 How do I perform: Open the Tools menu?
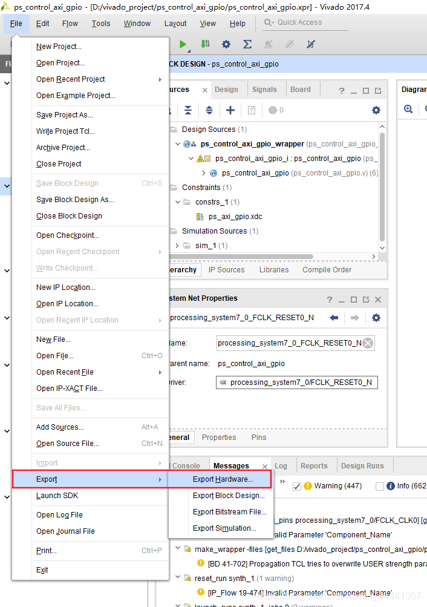(x=101, y=24)
